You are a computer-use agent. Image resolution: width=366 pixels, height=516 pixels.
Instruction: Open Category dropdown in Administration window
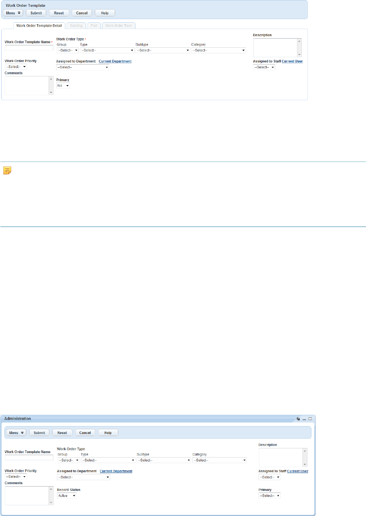coord(219,460)
